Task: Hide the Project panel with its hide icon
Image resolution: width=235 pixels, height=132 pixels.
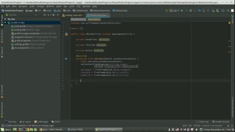Action: pos(58,15)
